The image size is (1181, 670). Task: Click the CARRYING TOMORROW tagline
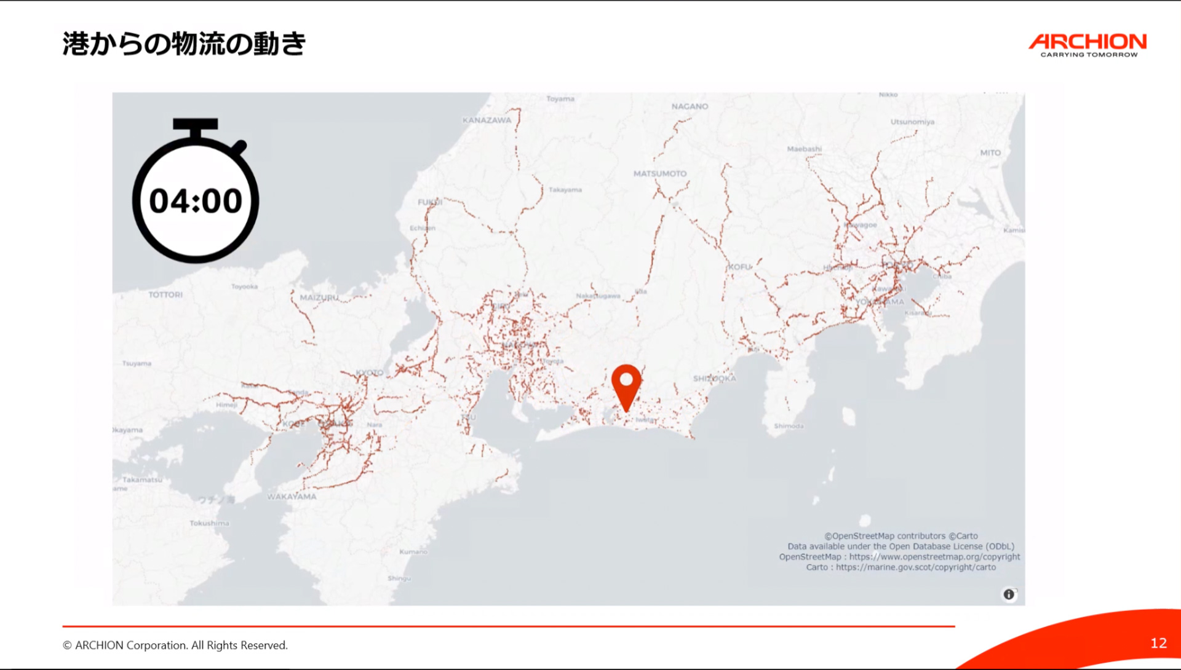(x=1089, y=55)
